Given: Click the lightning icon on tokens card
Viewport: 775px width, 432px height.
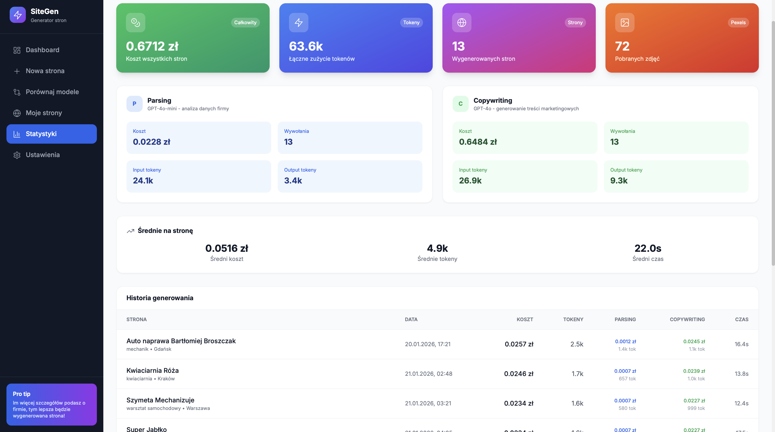Looking at the screenshot, I should pyautogui.click(x=298, y=23).
